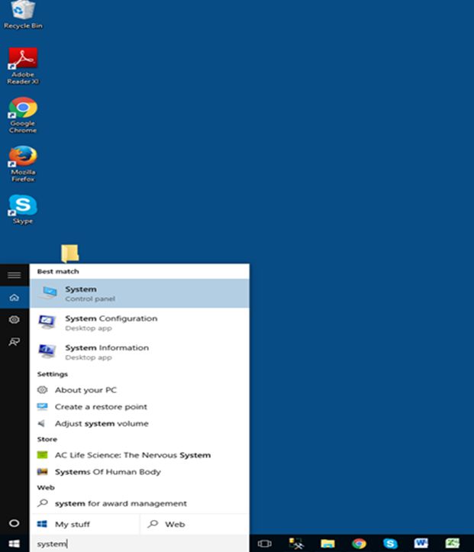Open the green app on the taskbar
The width and height of the screenshot is (474, 552).
click(453, 544)
